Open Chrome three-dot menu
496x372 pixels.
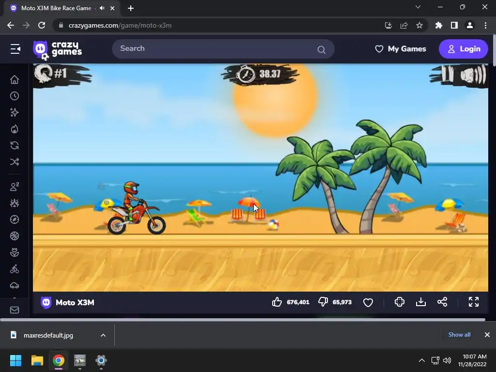(485, 25)
